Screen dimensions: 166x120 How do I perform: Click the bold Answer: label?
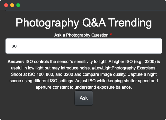click(x=16, y=62)
